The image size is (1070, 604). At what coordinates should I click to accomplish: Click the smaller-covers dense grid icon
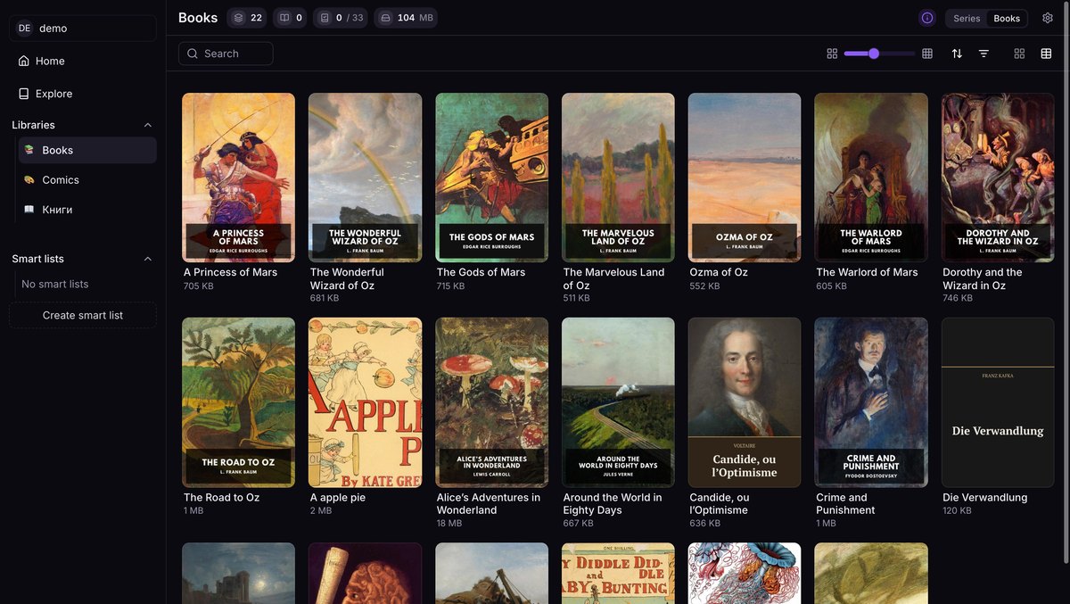[927, 54]
